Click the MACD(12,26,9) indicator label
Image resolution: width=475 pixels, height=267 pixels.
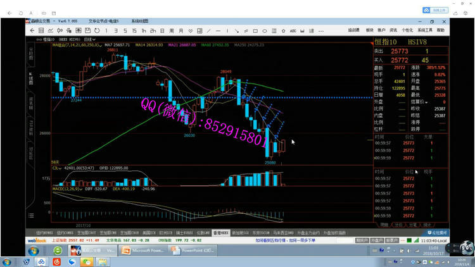[65, 188]
